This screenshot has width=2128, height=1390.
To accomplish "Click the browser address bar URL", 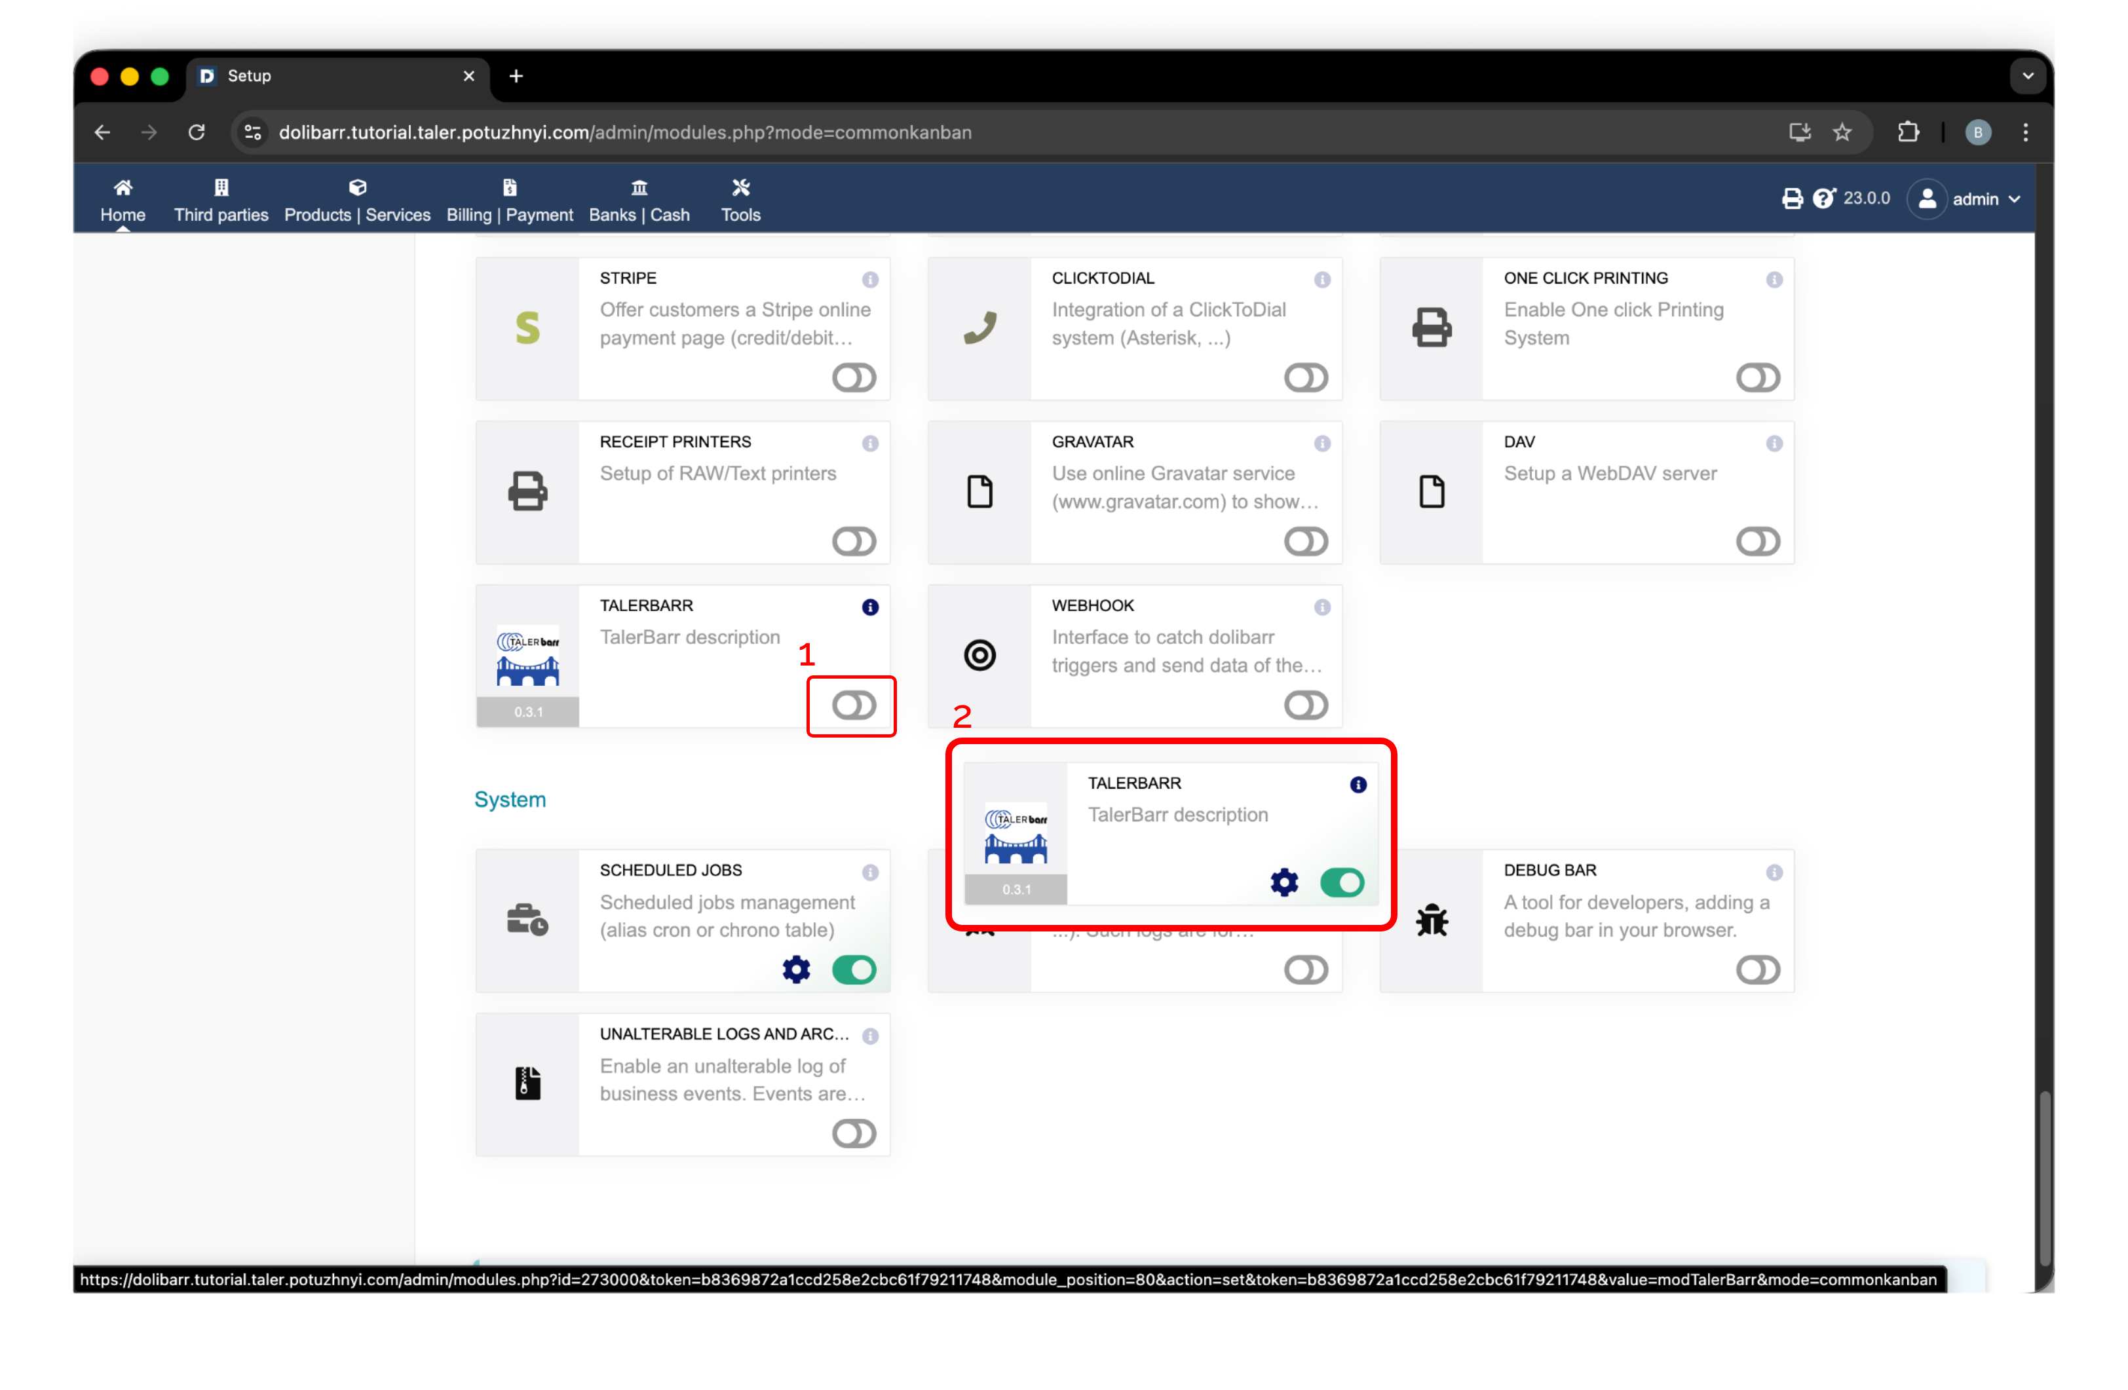I will [626, 132].
